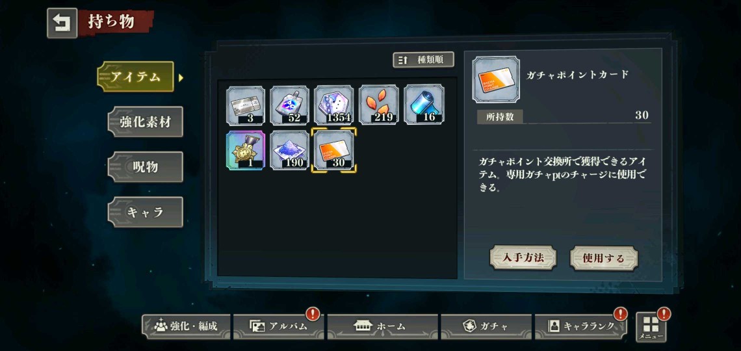
Task: Click the back arrow icon
Action: point(62,23)
